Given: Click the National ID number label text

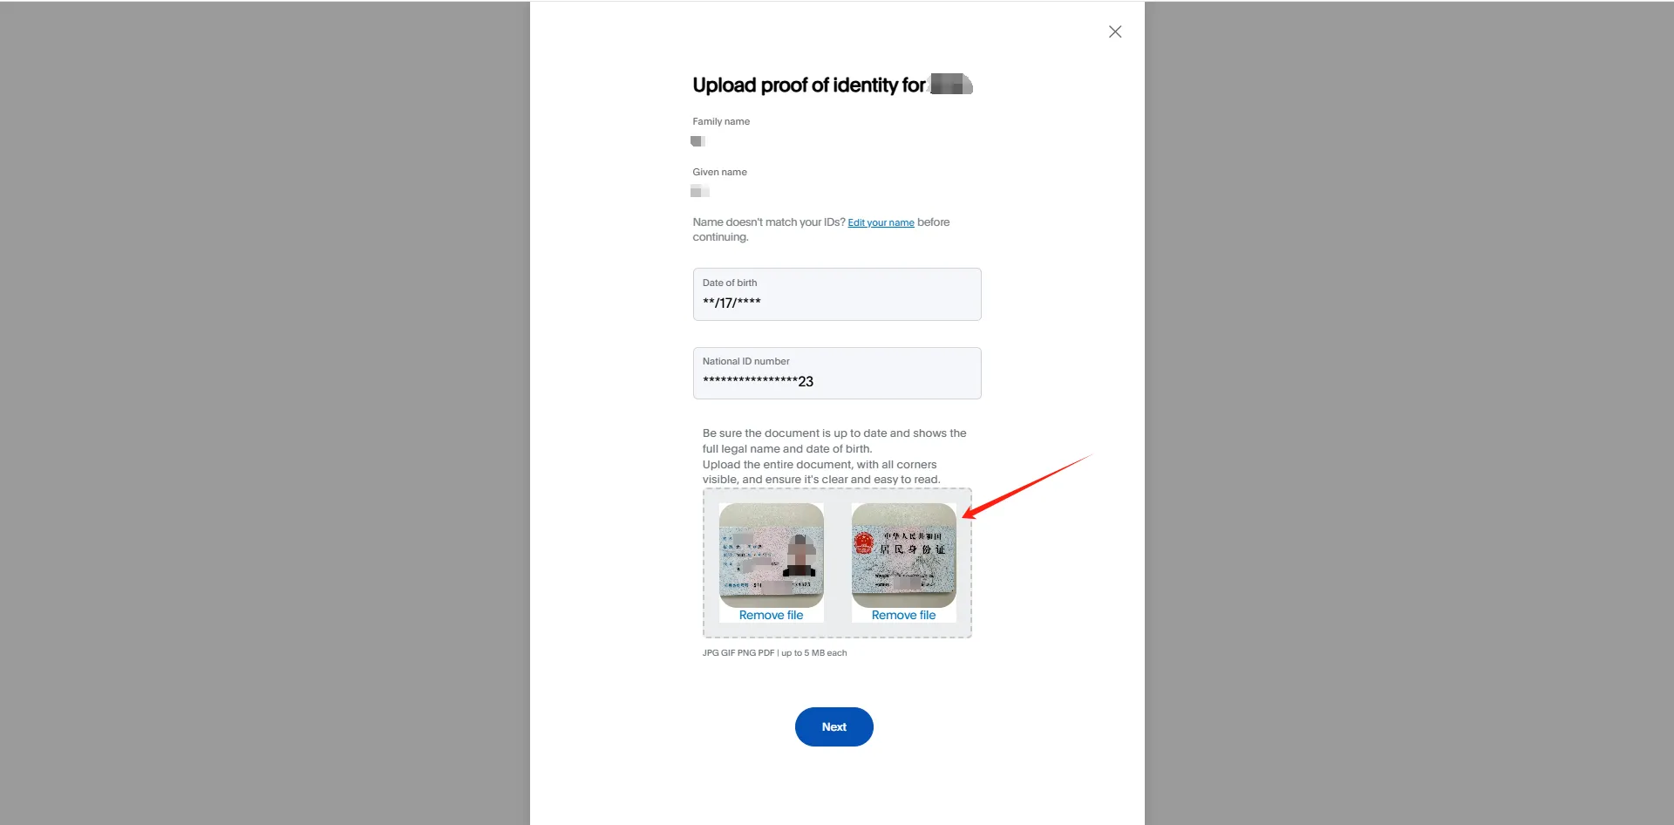Looking at the screenshot, I should tap(746, 361).
